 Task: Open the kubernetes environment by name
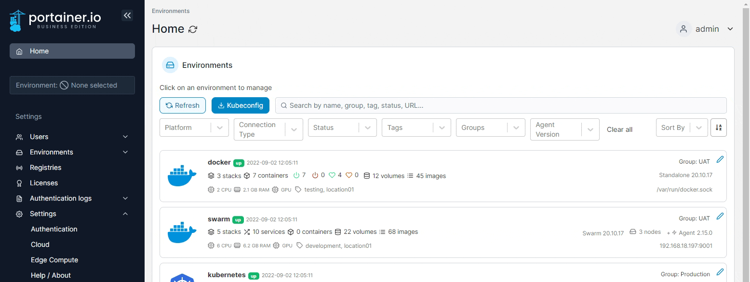(227, 275)
